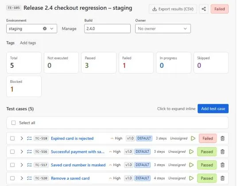Click the DEFAULT badge on TC-518

click(x=144, y=138)
